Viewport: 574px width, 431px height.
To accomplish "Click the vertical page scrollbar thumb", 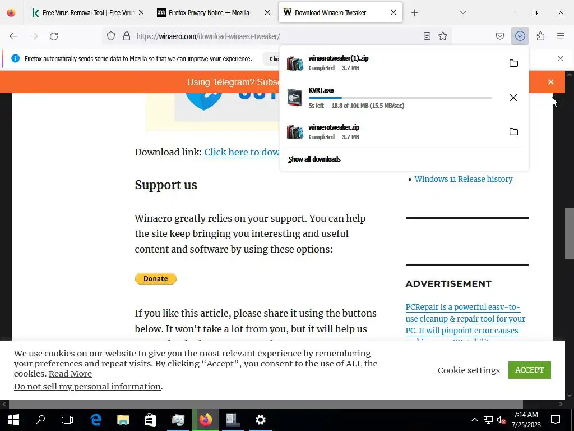I will point(570,233).
